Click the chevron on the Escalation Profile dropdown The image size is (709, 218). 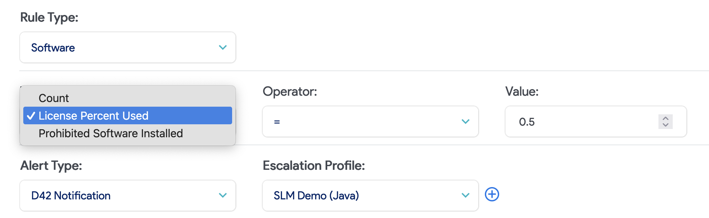pos(465,195)
